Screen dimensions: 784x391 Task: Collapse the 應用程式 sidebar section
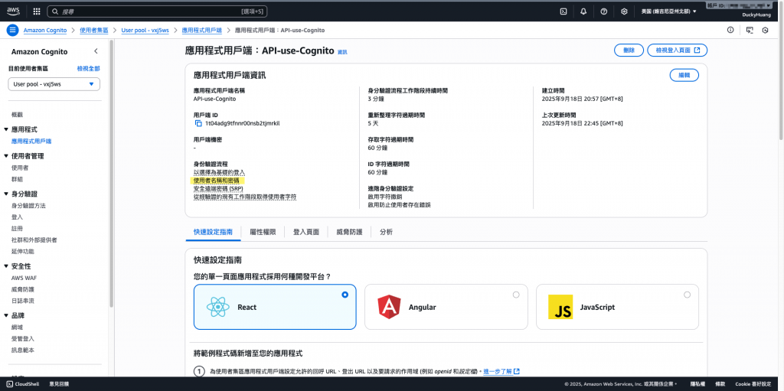pos(6,129)
